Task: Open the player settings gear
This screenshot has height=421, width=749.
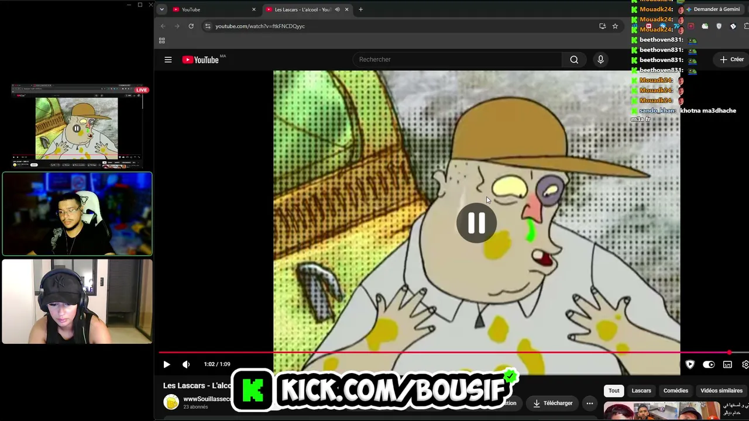Action: coord(745,364)
